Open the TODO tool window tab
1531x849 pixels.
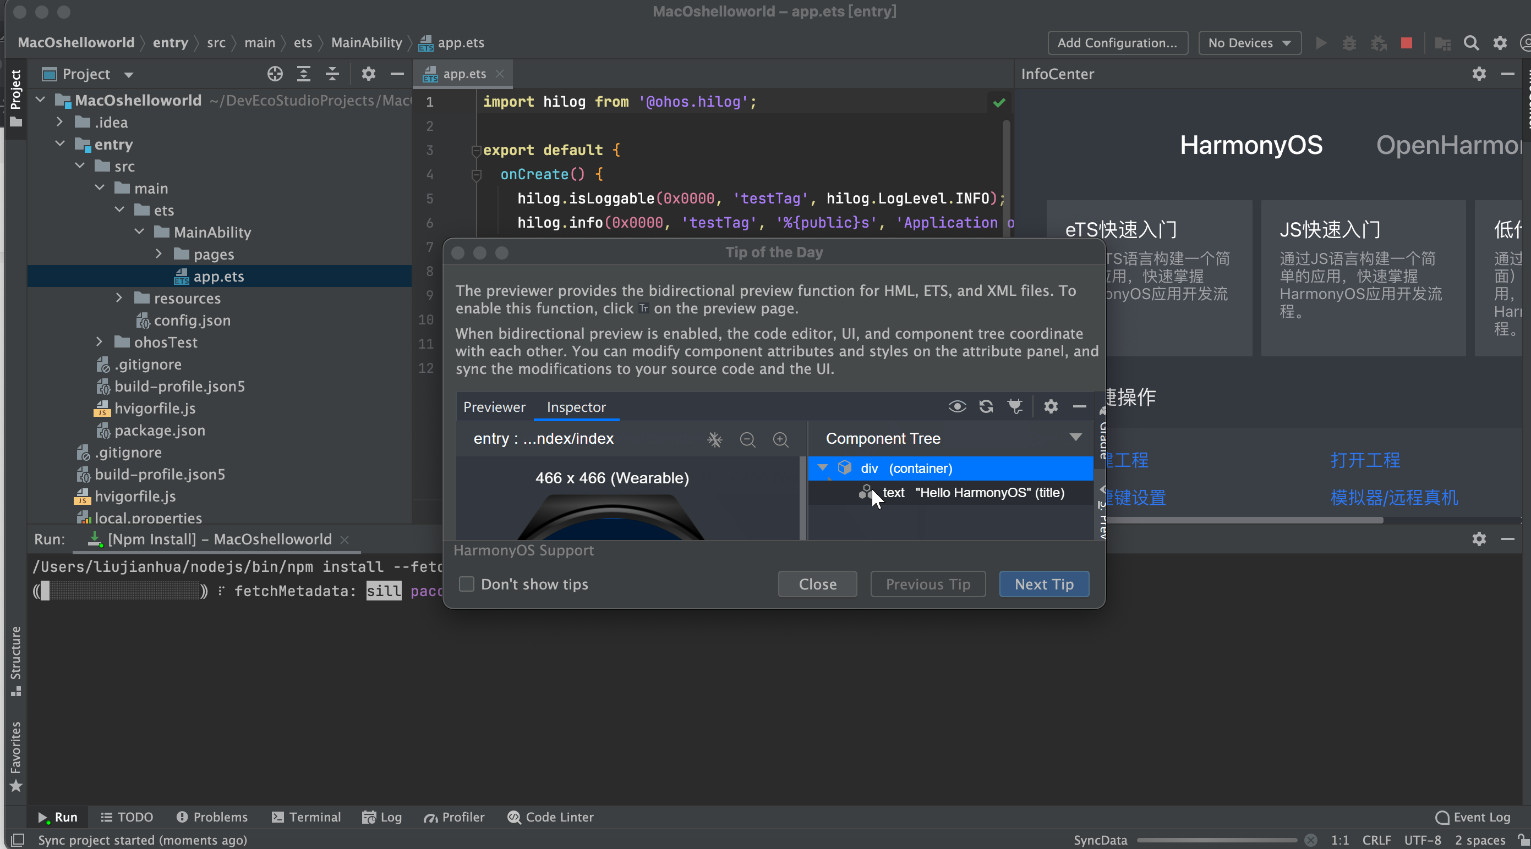pos(127,817)
